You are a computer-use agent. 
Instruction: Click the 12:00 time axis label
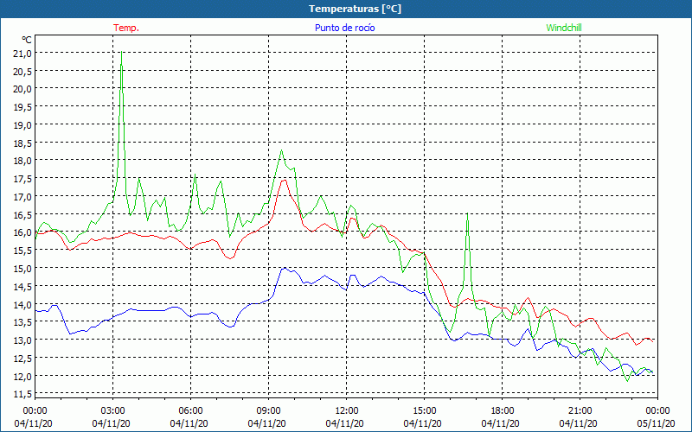(x=347, y=411)
